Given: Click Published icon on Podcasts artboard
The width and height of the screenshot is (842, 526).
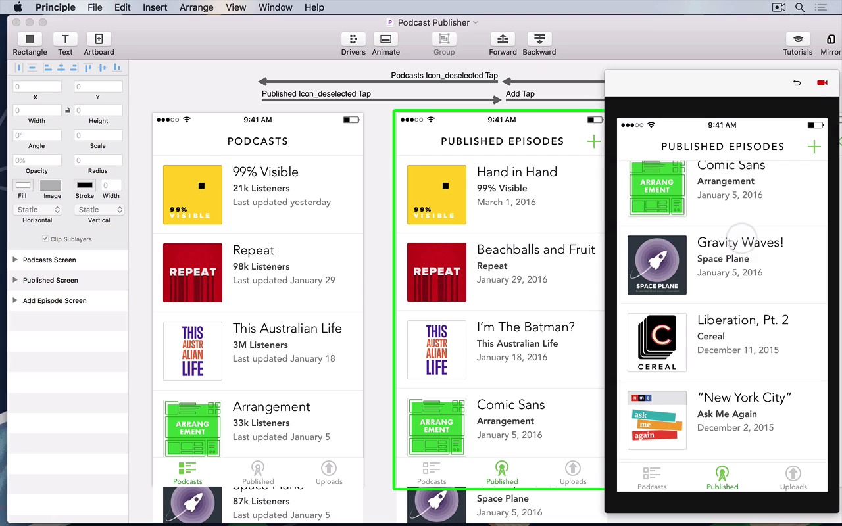Looking at the screenshot, I should (258, 468).
